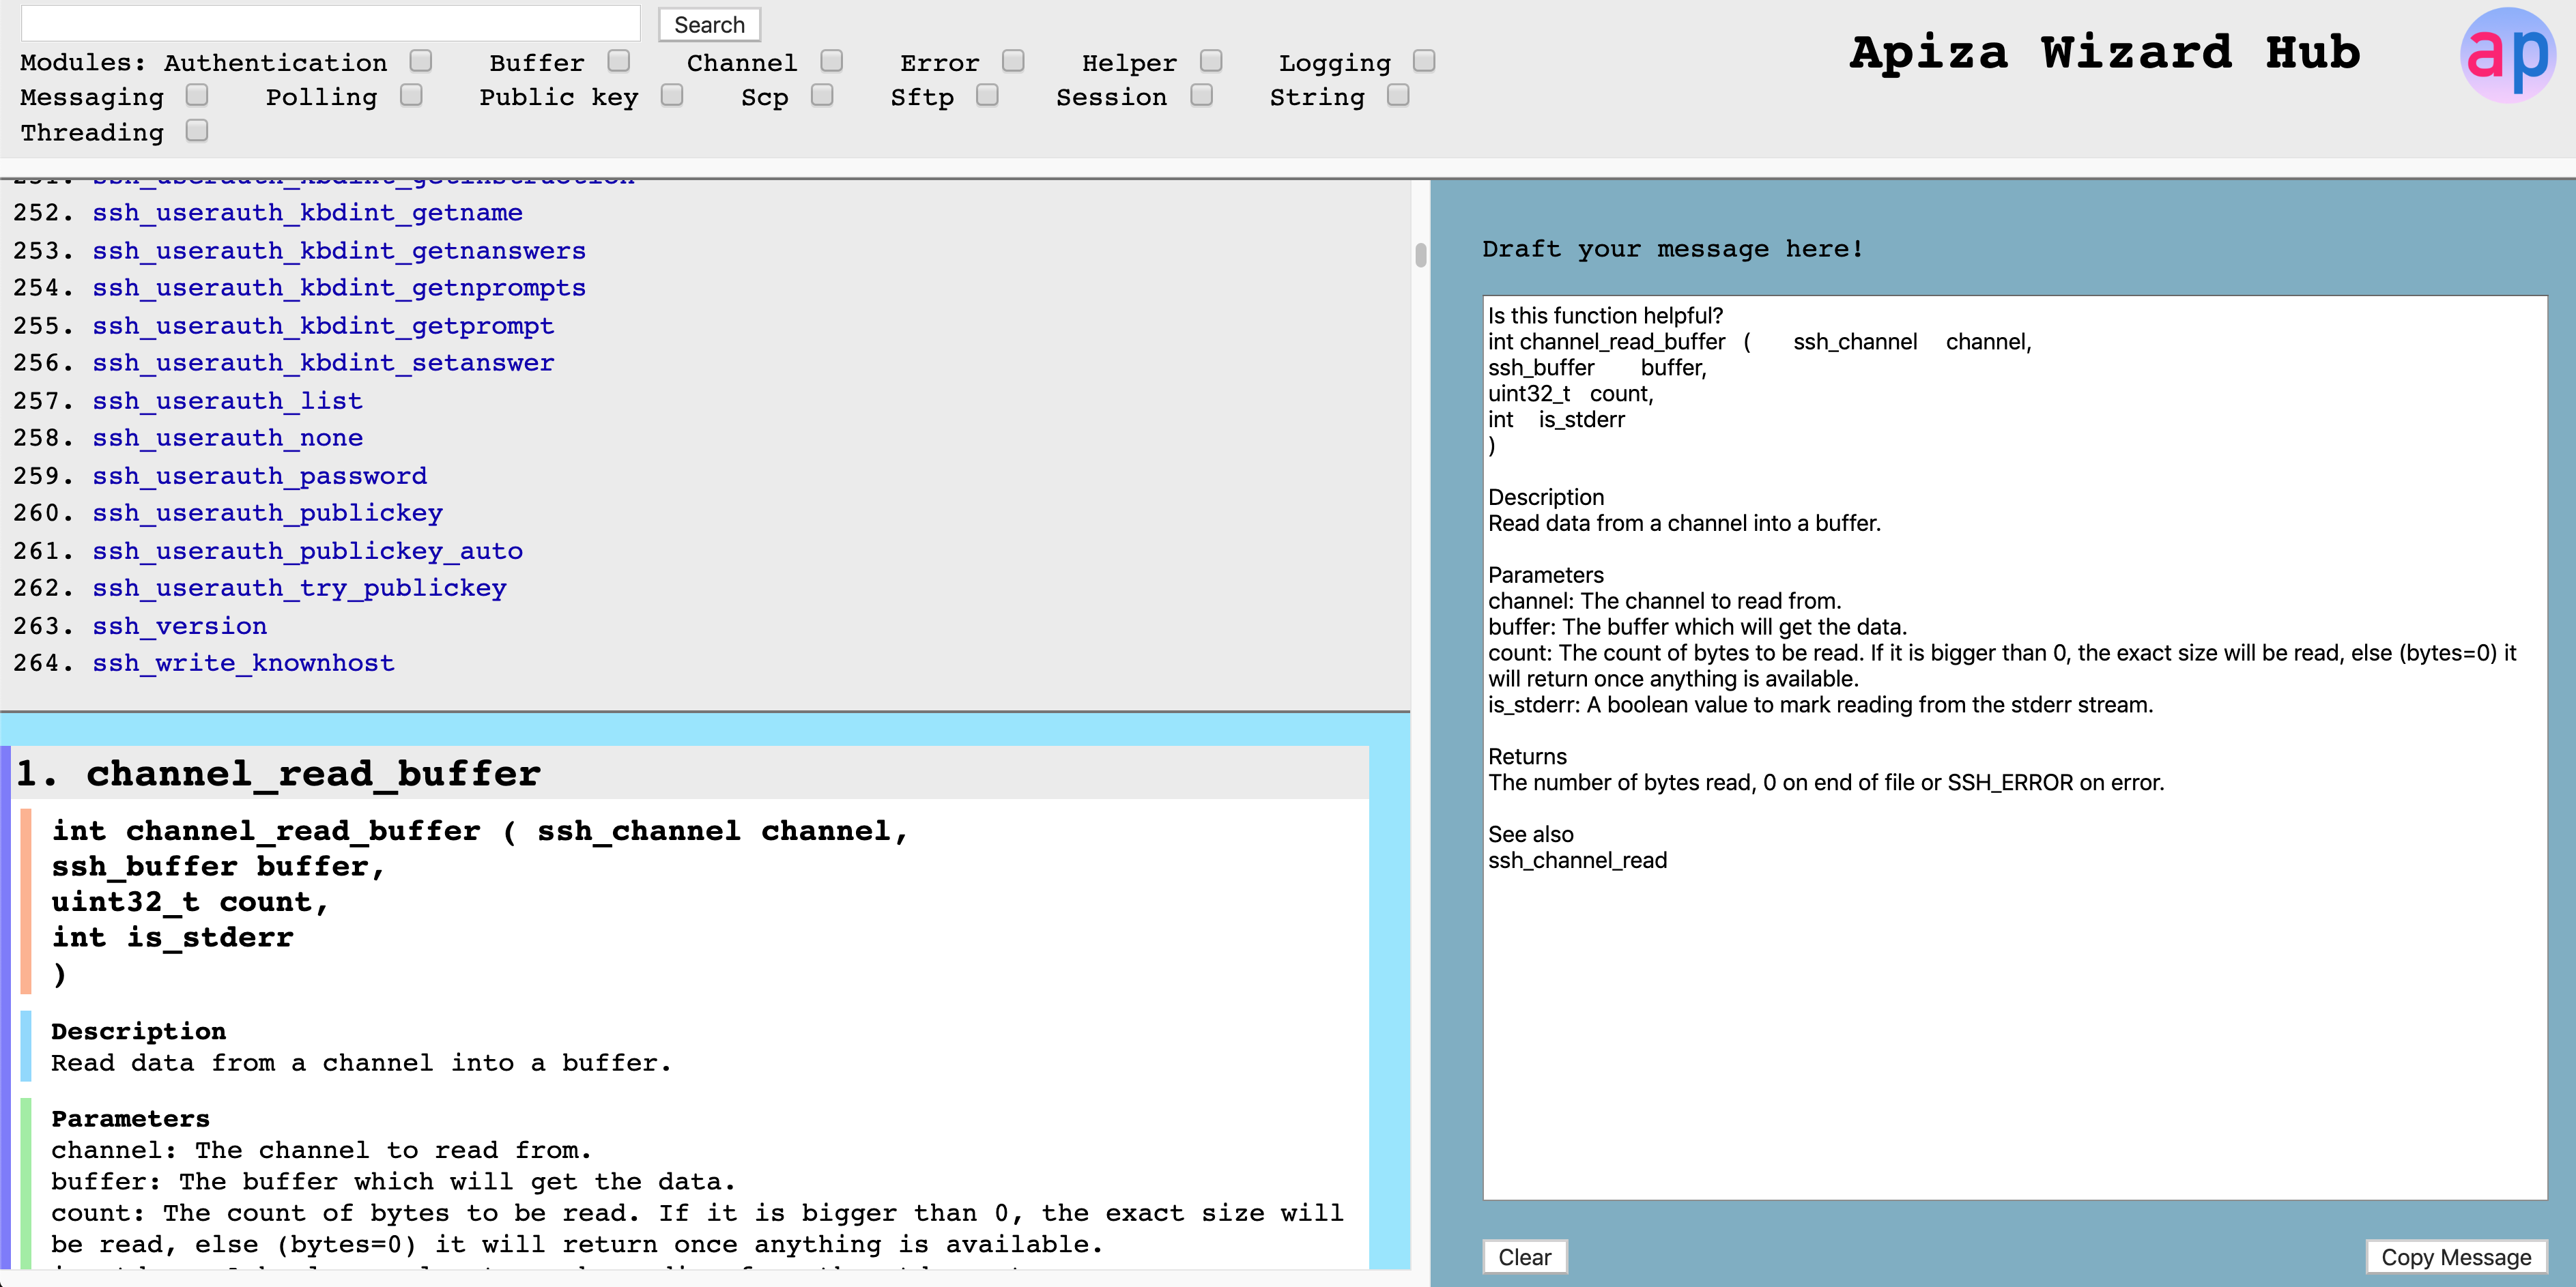Screen dimensions: 2576x1287
Task: Toggle the Logging module checkbox
Action: click(1424, 61)
